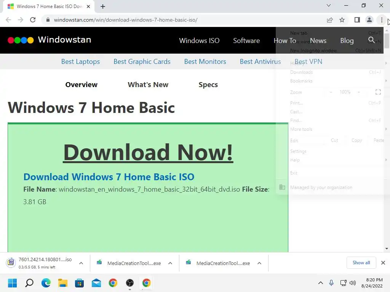Open the Mail app from the taskbar
Viewport: 390px width, 292px height.
tap(96, 283)
